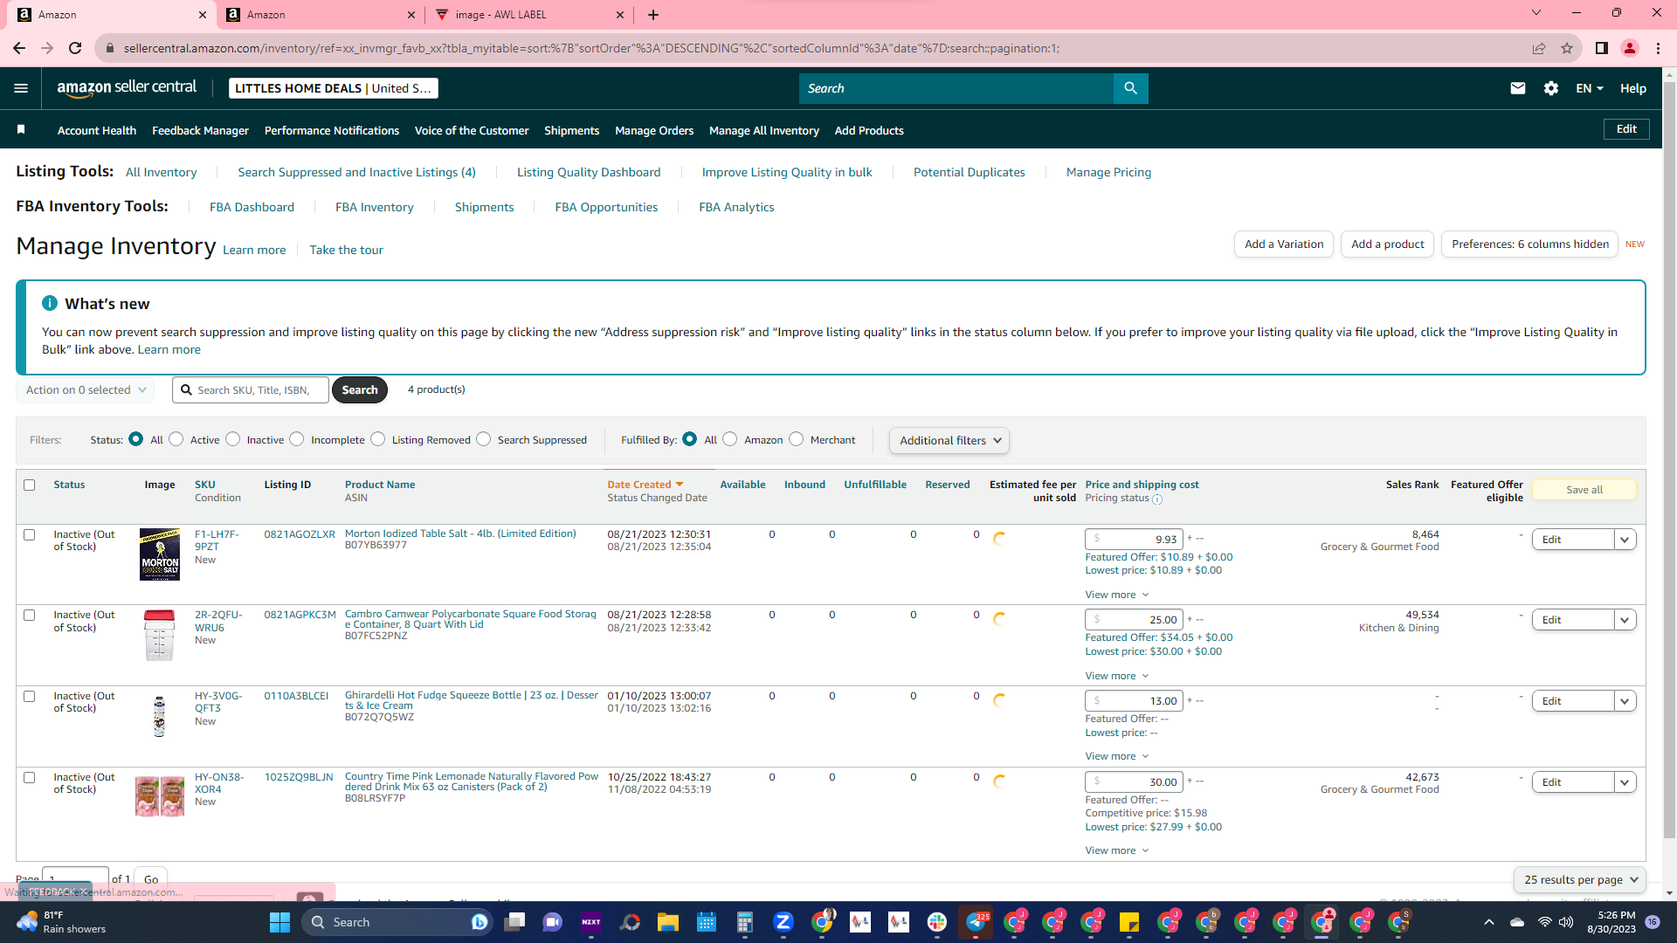The height and width of the screenshot is (943, 1677).
Task: Open the Seller Central hamburger menu
Action: [x=21, y=88]
